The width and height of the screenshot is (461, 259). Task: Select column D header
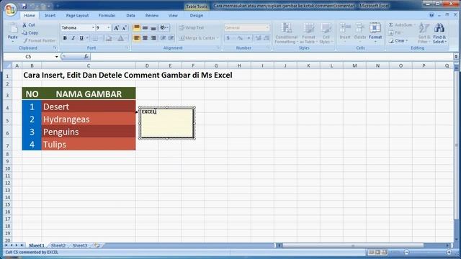coord(147,65)
